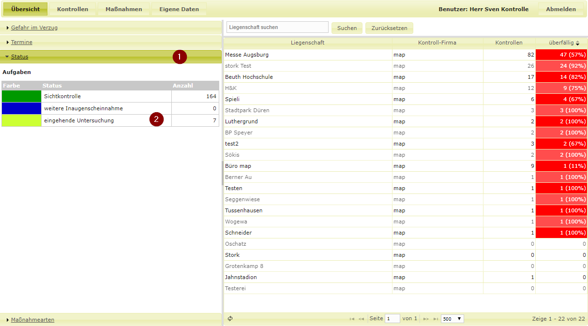
Task: Open the Maßnahmen tab
Action: (124, 9)
